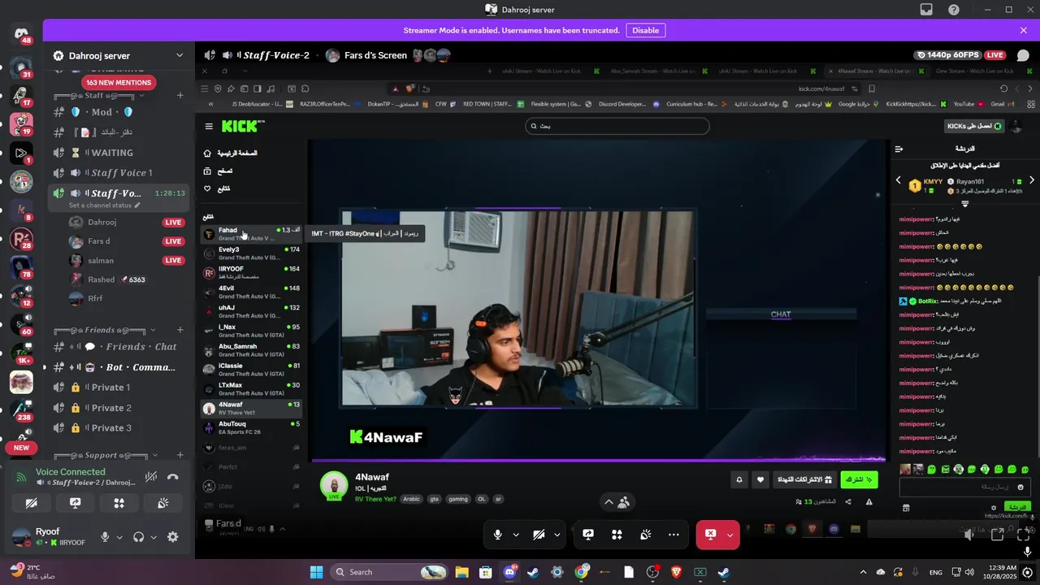Open File Explorer from the Windows taskbar

pyautogui.click(x=461, y=572)
